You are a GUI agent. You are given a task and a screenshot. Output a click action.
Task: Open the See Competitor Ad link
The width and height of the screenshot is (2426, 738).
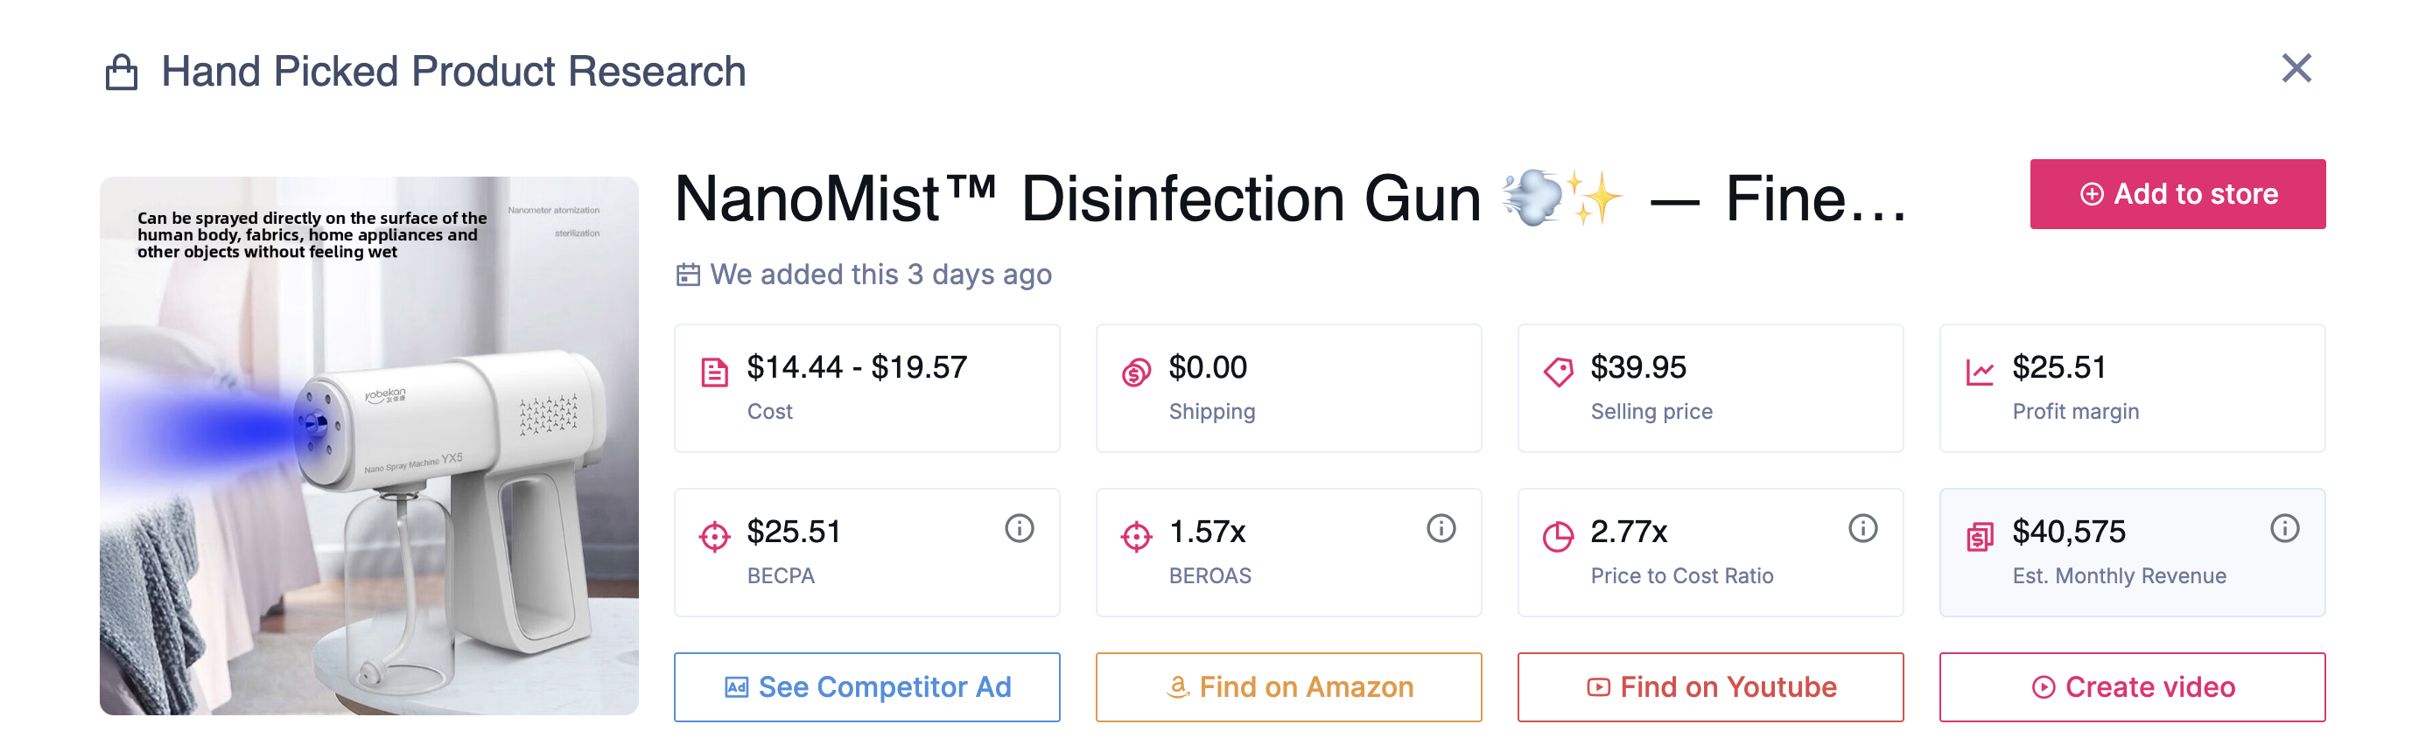[x=866, y=686]
